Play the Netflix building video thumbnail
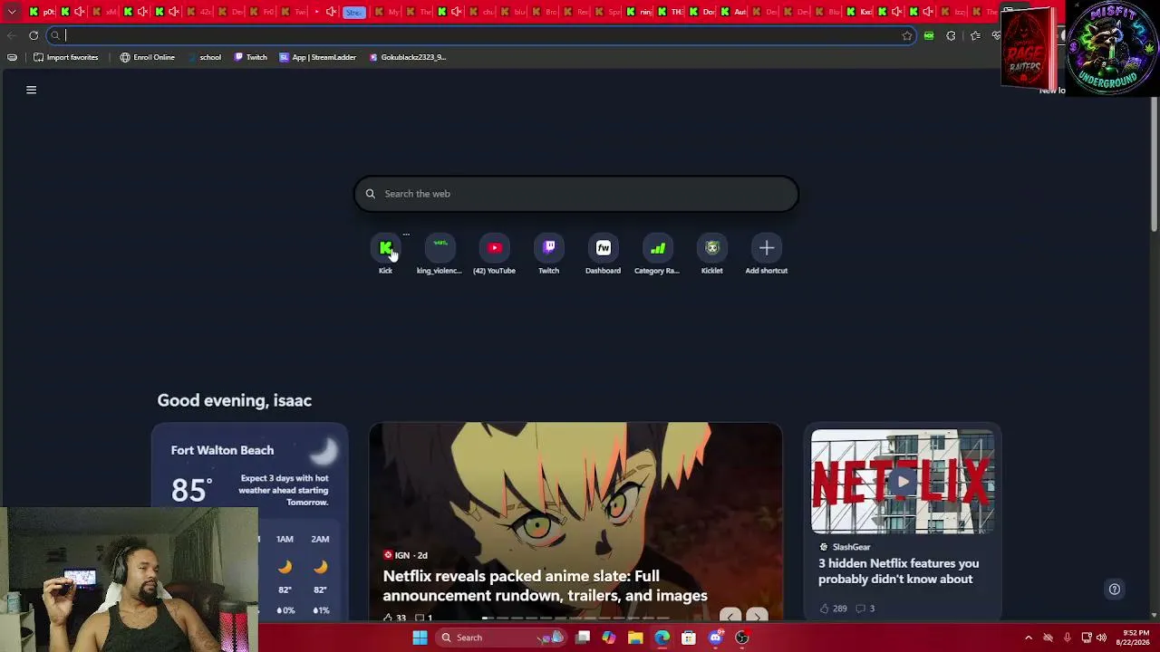This screenshot has height=652, width=1160. pos(903,482)
